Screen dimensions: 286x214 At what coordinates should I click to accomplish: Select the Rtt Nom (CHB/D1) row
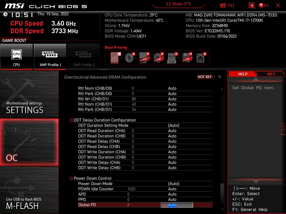coord(145,104)
